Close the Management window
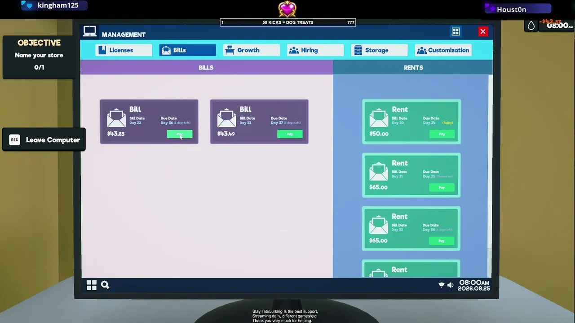Screen dimensions: 575x323 (483, 31)
